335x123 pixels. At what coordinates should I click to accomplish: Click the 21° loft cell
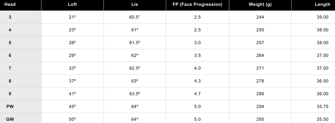72,17
